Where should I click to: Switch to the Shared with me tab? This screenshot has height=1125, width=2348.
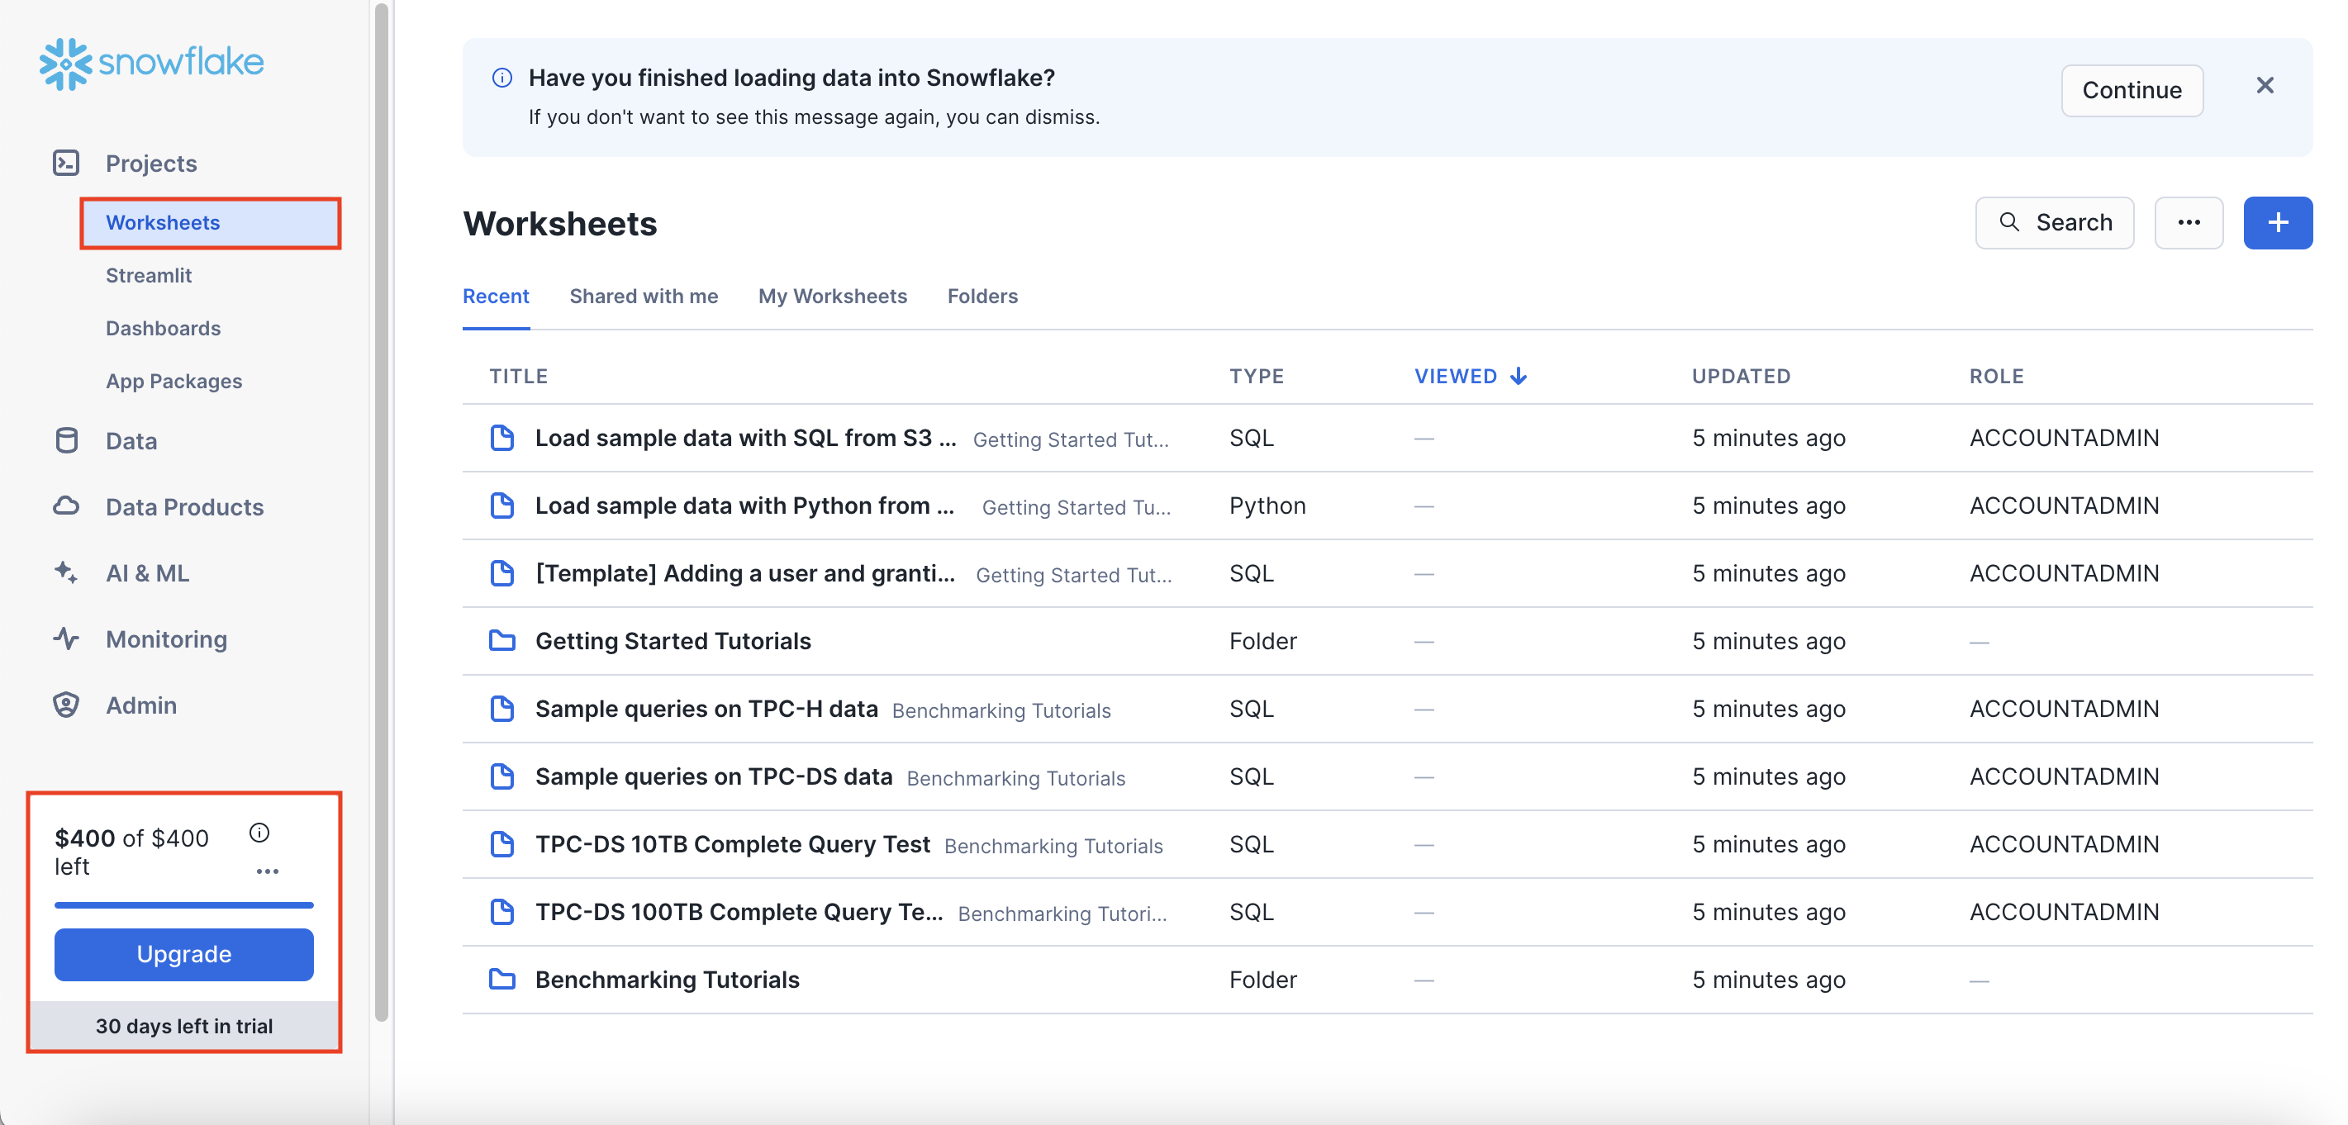643,296
